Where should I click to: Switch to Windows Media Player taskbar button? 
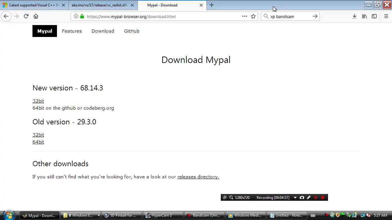pyautogui.click(x=246, y=215)
